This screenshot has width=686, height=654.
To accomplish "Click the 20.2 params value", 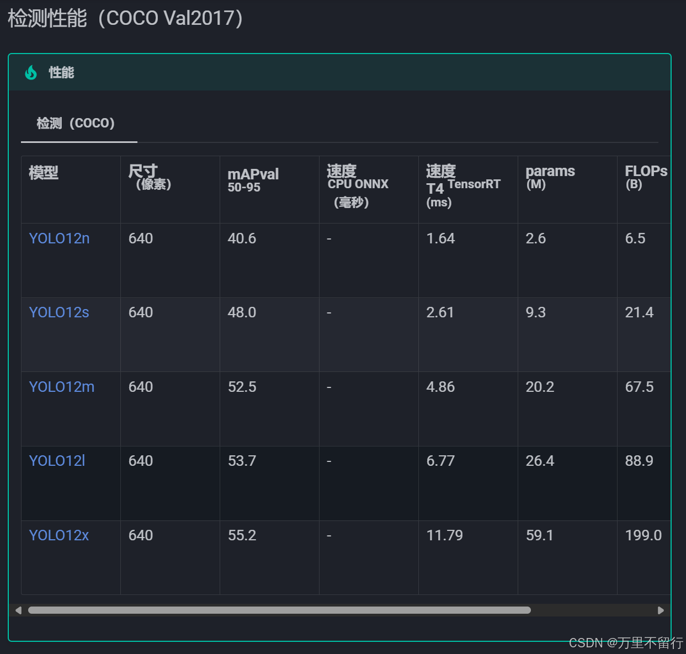I will pyautogui.click(x=540, y=387).
